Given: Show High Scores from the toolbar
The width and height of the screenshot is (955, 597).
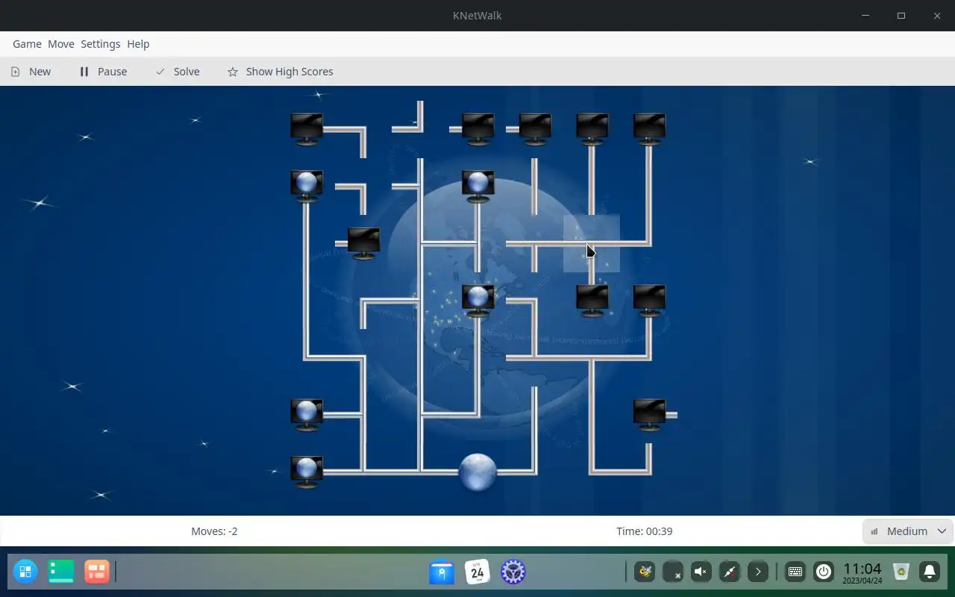Looking at the screenshot, I should [x=280, y=72].
